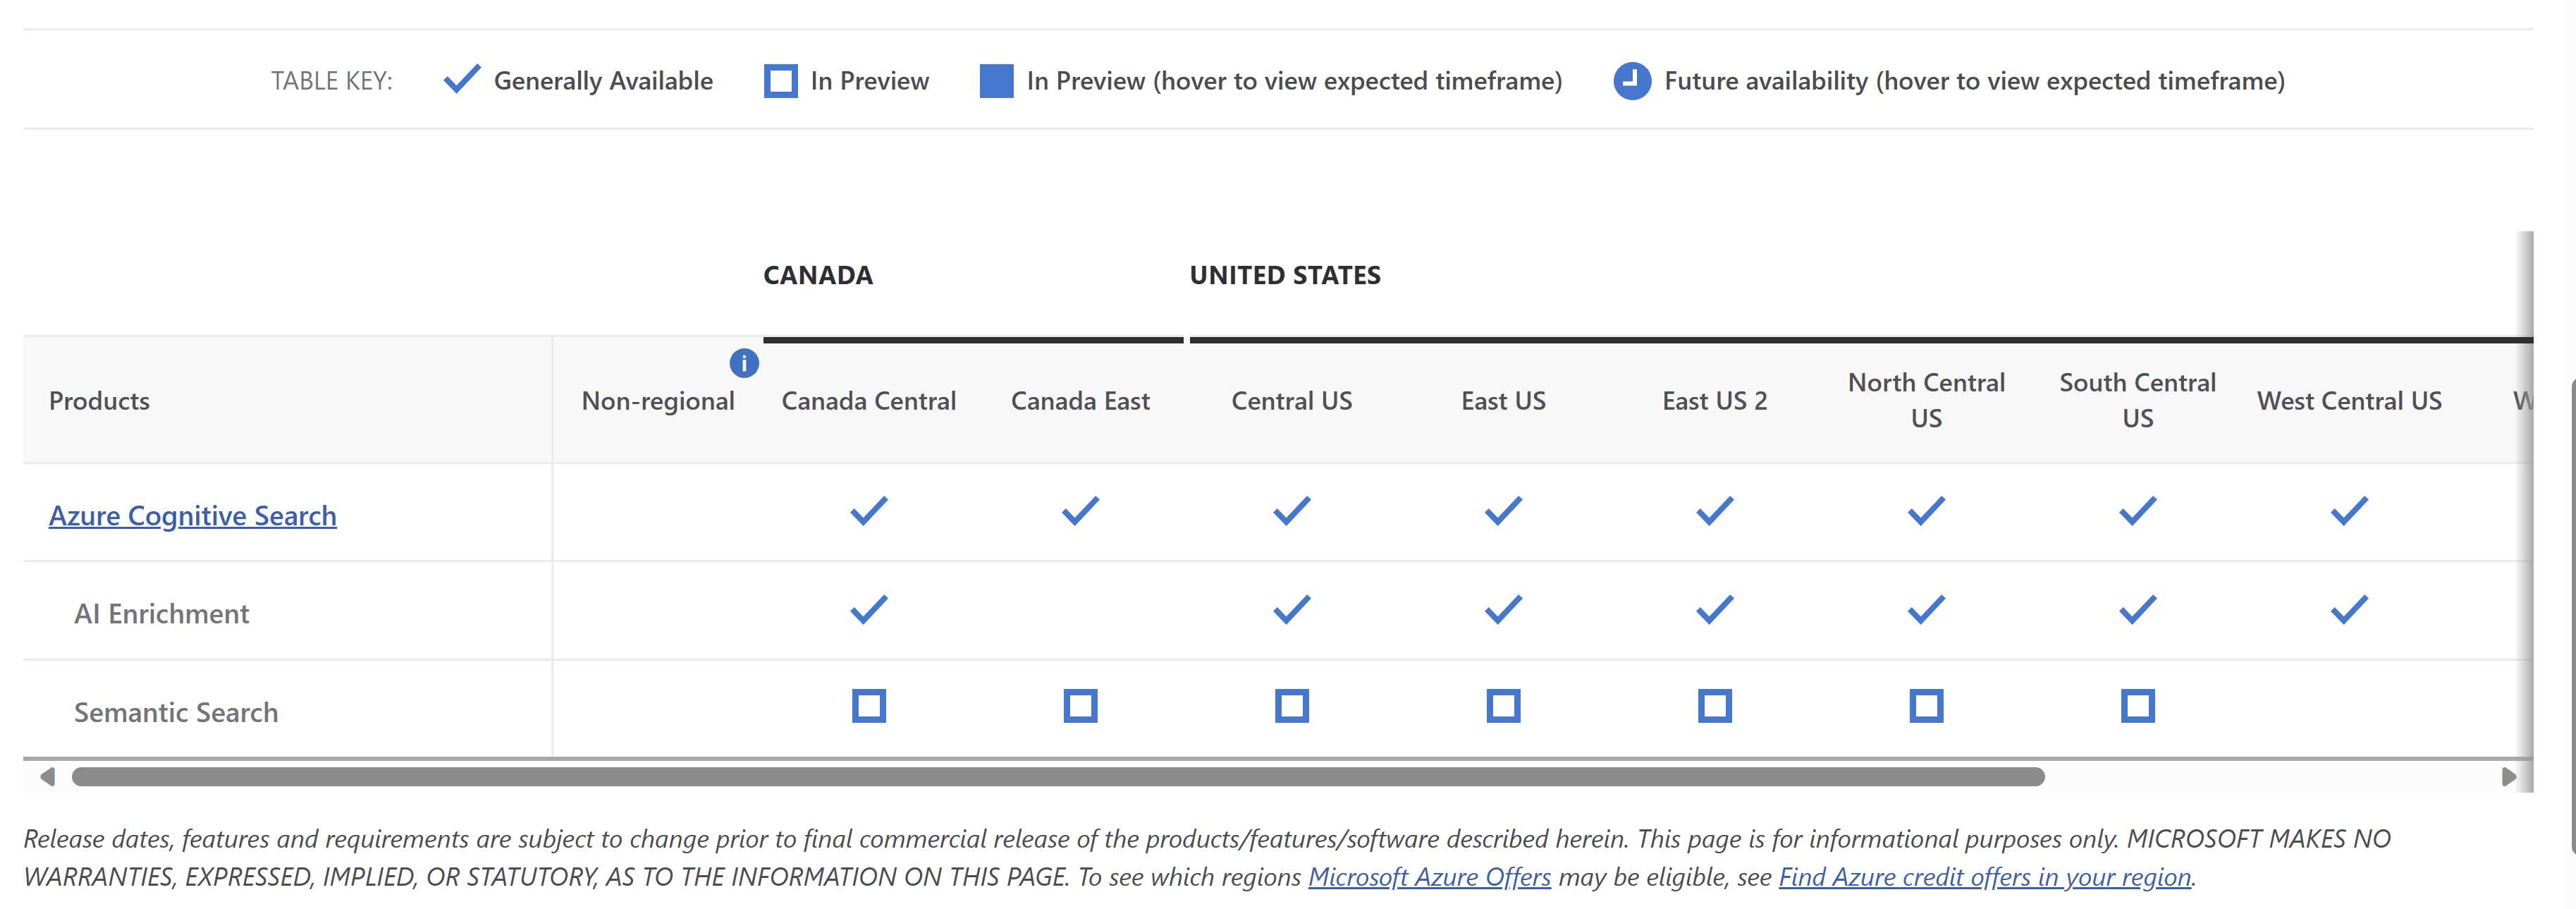Click Azure Cognitive Search checkmark under Canada East
2576x909 pixels.
tap(1080, 511)
